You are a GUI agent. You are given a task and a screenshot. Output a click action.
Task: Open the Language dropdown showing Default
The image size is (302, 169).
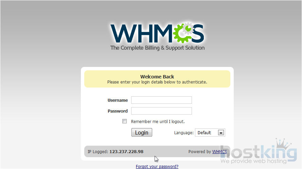click(x=210, y=132)
